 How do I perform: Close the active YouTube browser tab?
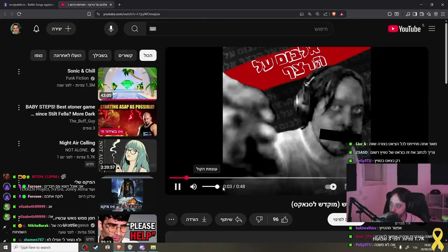(x=111, y=5)
